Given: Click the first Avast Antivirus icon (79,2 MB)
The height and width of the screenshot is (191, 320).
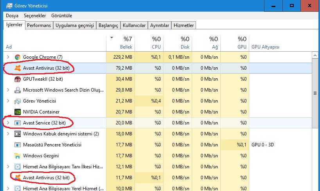Looking at the screenshot, I should 18,68.
